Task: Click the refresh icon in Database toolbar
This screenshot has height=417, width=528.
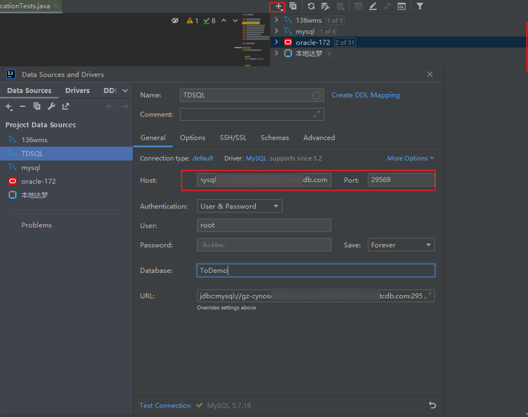Action: (311, 6)
